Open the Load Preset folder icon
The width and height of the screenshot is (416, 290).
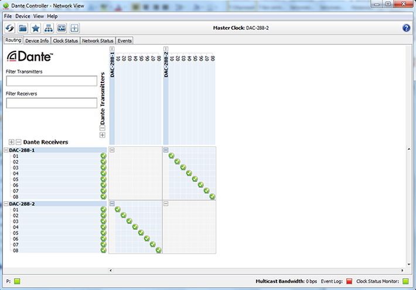23,28
